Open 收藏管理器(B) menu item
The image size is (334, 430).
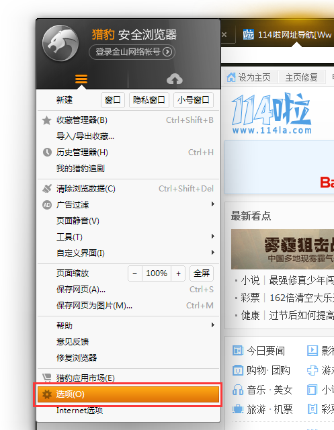(128, 120)
